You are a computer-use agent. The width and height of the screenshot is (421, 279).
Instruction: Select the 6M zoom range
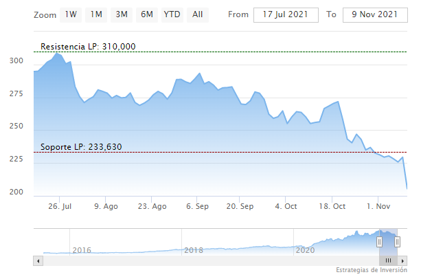146,14
